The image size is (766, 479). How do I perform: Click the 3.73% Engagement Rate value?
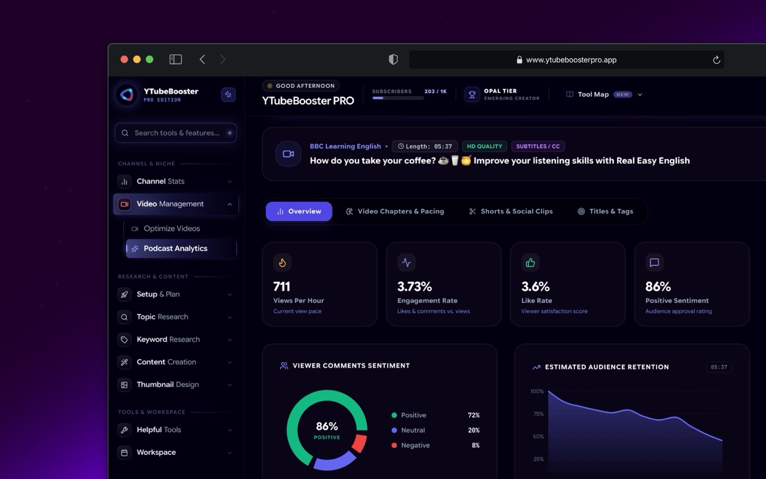tap(415, 287)
